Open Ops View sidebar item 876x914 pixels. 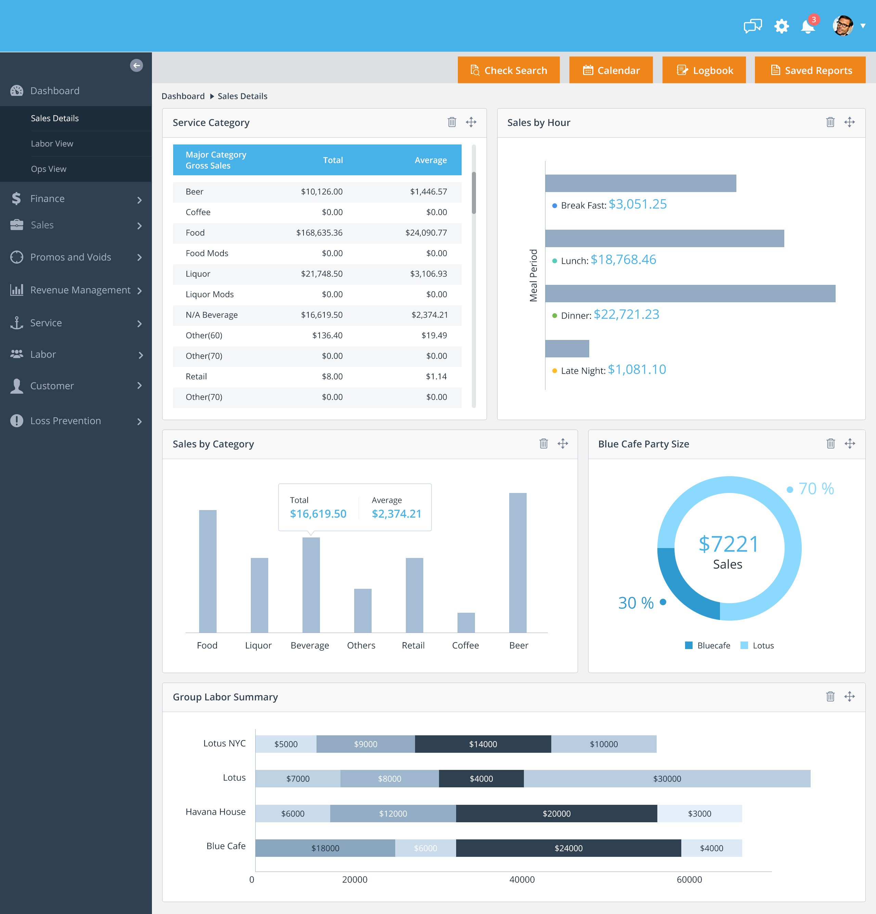tap(49, 169)
